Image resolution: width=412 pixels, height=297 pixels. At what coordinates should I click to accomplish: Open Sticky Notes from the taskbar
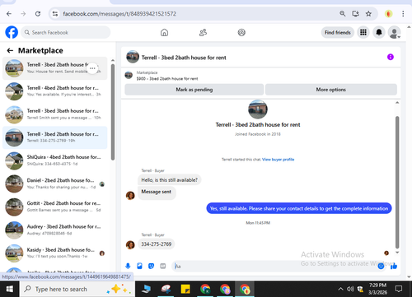click(185, 289)
